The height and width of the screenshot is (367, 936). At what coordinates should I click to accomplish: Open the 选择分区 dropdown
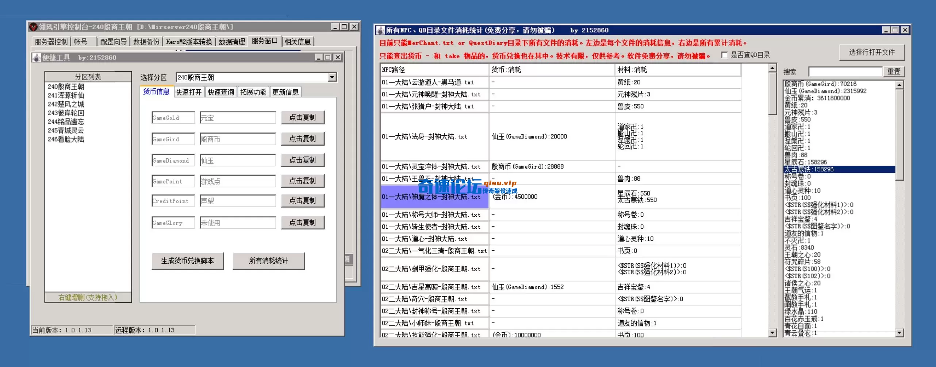[332, 77]
